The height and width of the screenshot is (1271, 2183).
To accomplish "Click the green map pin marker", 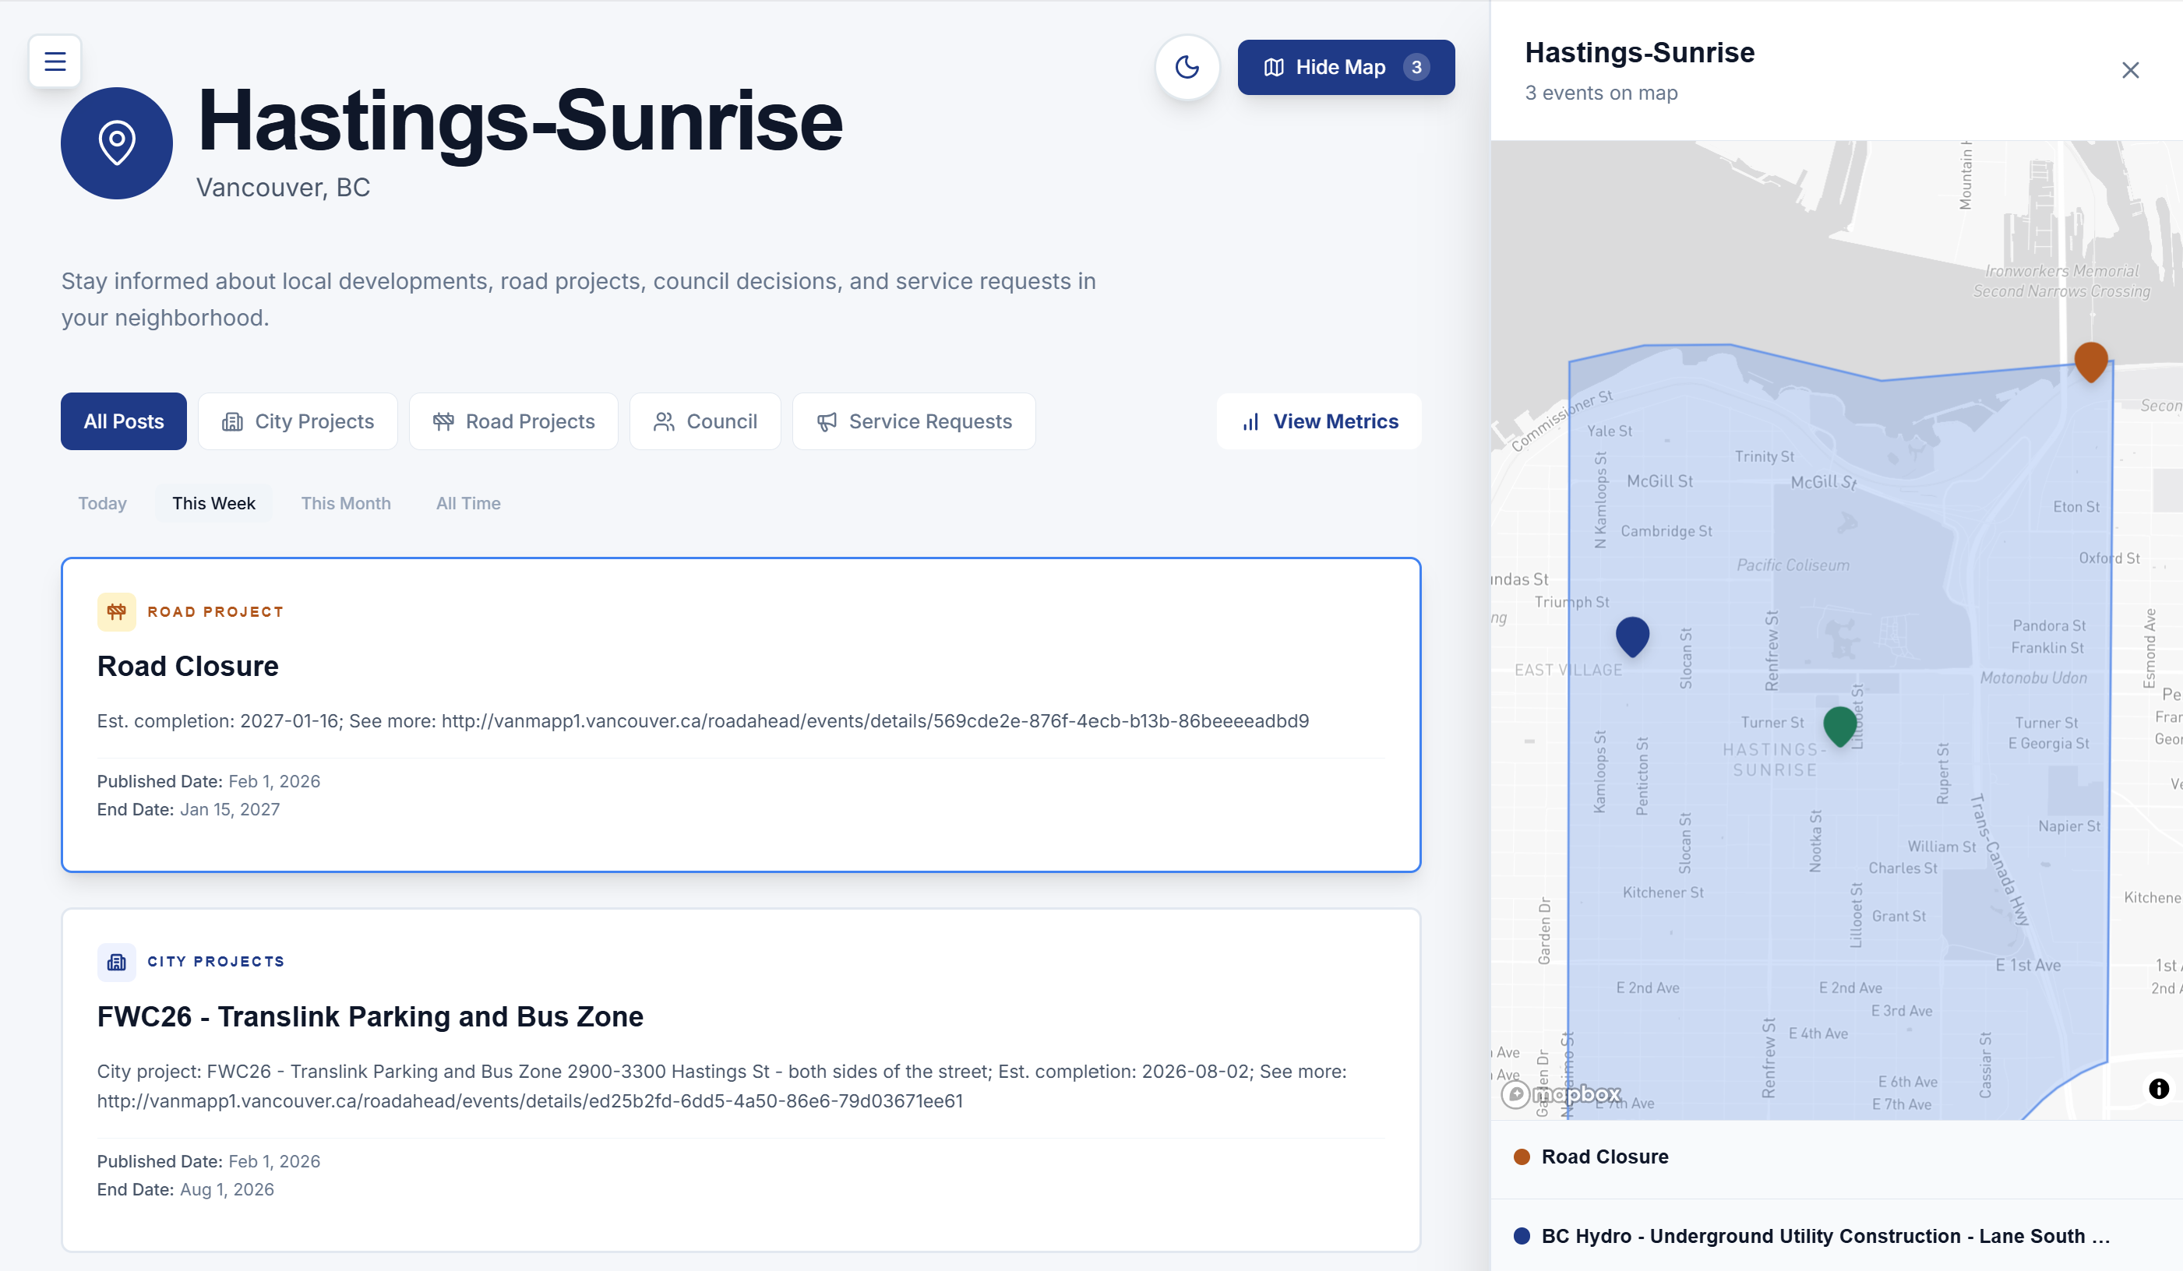I will [1839, 725].
